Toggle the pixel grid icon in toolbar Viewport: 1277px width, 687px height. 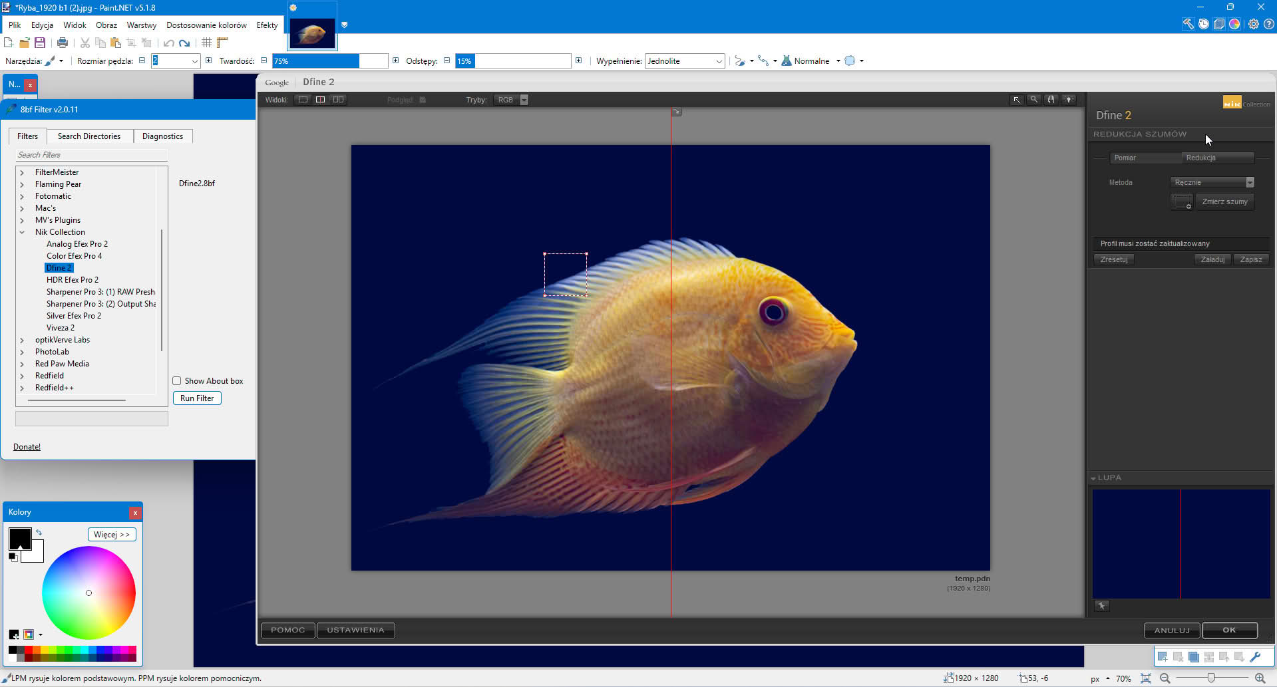[206, 43]
